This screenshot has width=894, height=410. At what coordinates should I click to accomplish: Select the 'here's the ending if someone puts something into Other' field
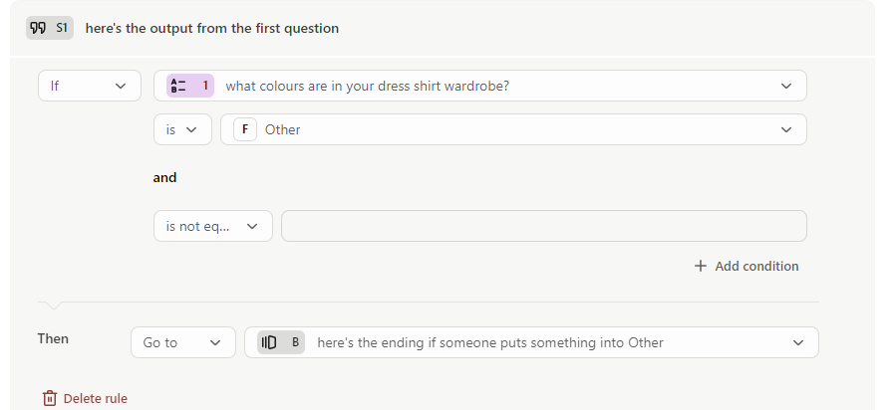(x=531, y=342)
